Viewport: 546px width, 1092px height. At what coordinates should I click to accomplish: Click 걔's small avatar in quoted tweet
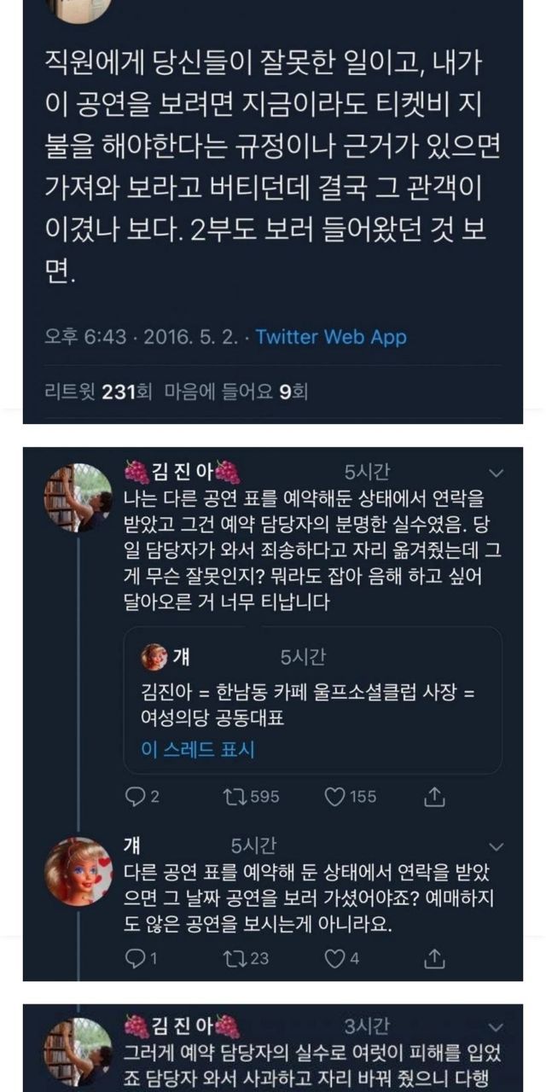(x=154, y=656)
